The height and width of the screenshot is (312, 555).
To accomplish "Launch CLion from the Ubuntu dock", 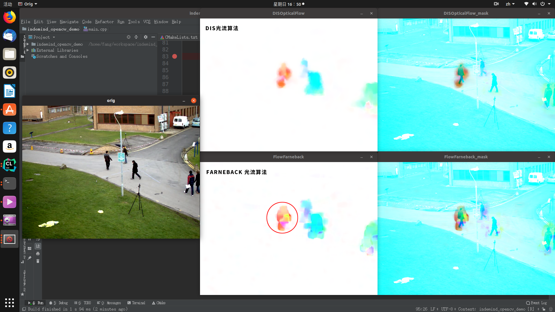I will [10, 165].
